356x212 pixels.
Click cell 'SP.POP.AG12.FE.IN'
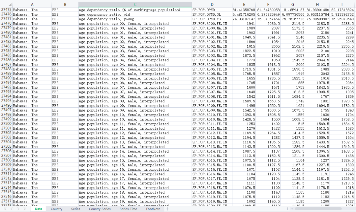[212, 133]
